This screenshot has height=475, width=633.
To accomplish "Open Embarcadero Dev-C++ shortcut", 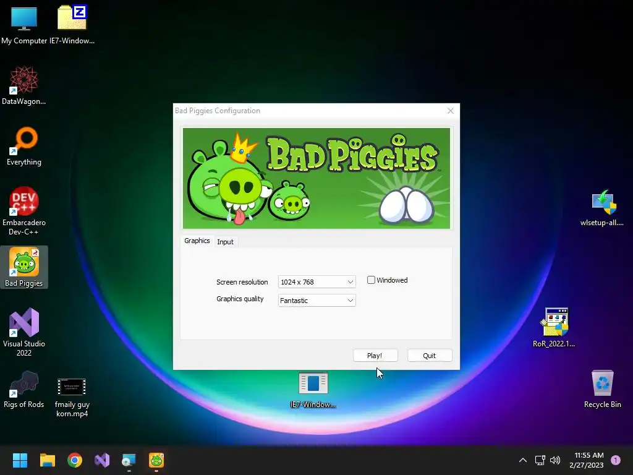I will pyautogui.click(x=24, y=211).
